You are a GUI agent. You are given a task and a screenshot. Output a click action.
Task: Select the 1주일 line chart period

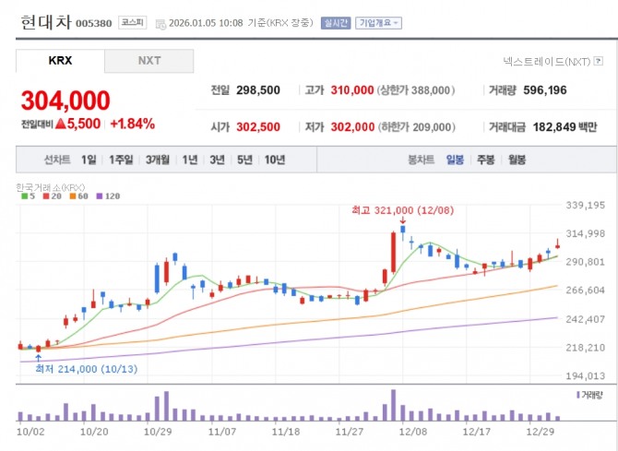(121, 160)
